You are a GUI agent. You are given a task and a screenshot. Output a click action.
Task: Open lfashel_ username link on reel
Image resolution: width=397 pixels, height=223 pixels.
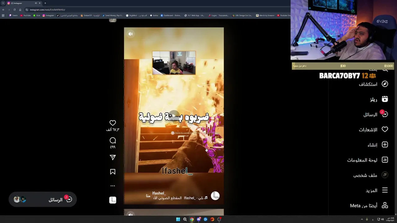click(159, 193)
